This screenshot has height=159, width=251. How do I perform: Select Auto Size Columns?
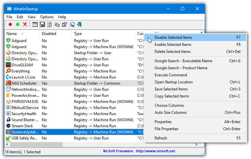195,113
